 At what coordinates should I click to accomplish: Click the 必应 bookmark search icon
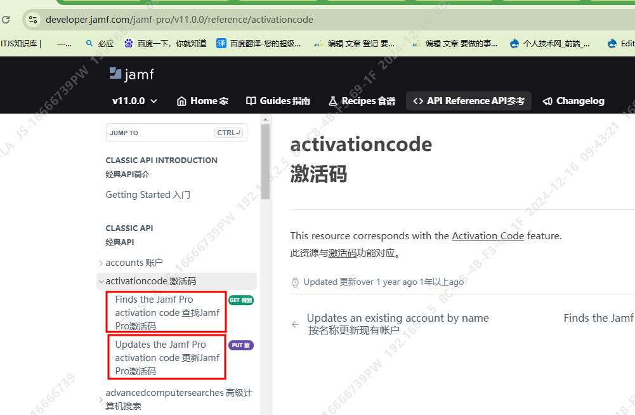[x=89, y=43]
